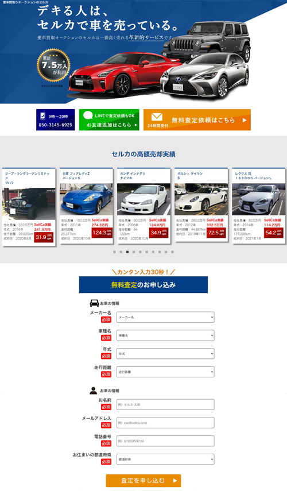Click 31.9万円 red price badge
Screen dimensions: 287x491
coord(44,237)
